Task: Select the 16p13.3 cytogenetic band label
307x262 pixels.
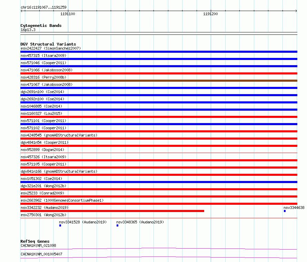Action: coord(28,30)
